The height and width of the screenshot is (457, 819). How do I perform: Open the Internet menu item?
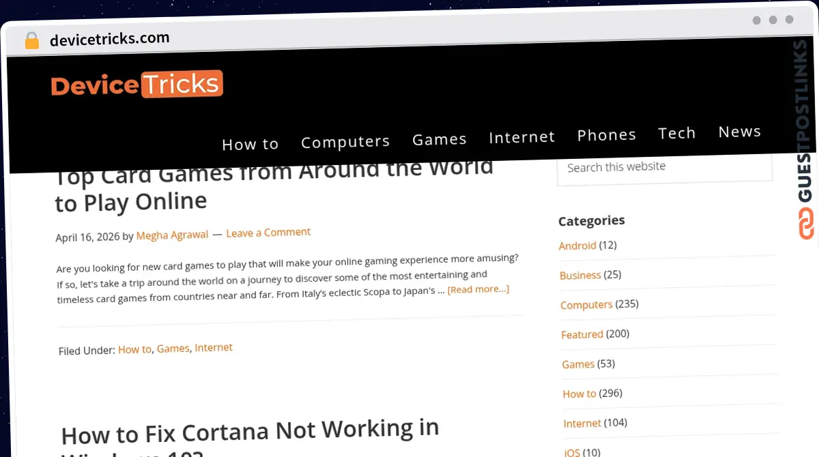(x=522, y=137)
